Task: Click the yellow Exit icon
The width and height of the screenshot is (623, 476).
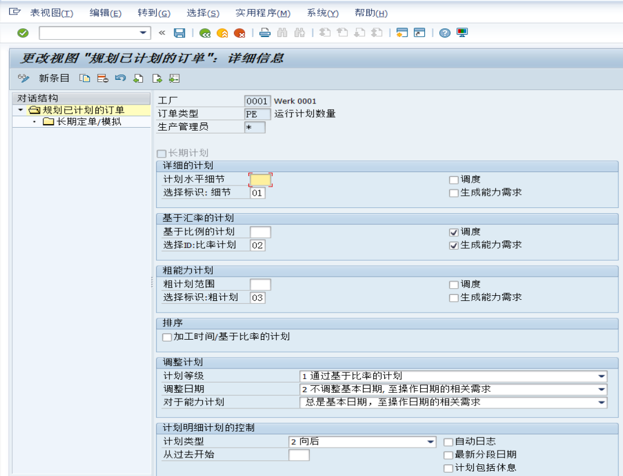Action: (x=222, y=33)
